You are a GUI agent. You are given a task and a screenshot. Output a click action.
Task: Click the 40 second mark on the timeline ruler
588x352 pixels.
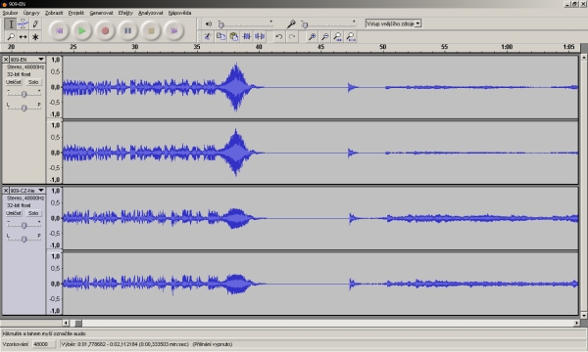(x=259, y=47)
